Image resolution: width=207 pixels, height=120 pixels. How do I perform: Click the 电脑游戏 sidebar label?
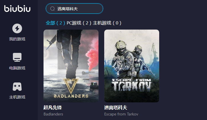[17, 68]
